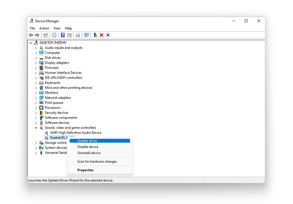Toggle the Show/Hide Console Tree toolbar icon

46,35
